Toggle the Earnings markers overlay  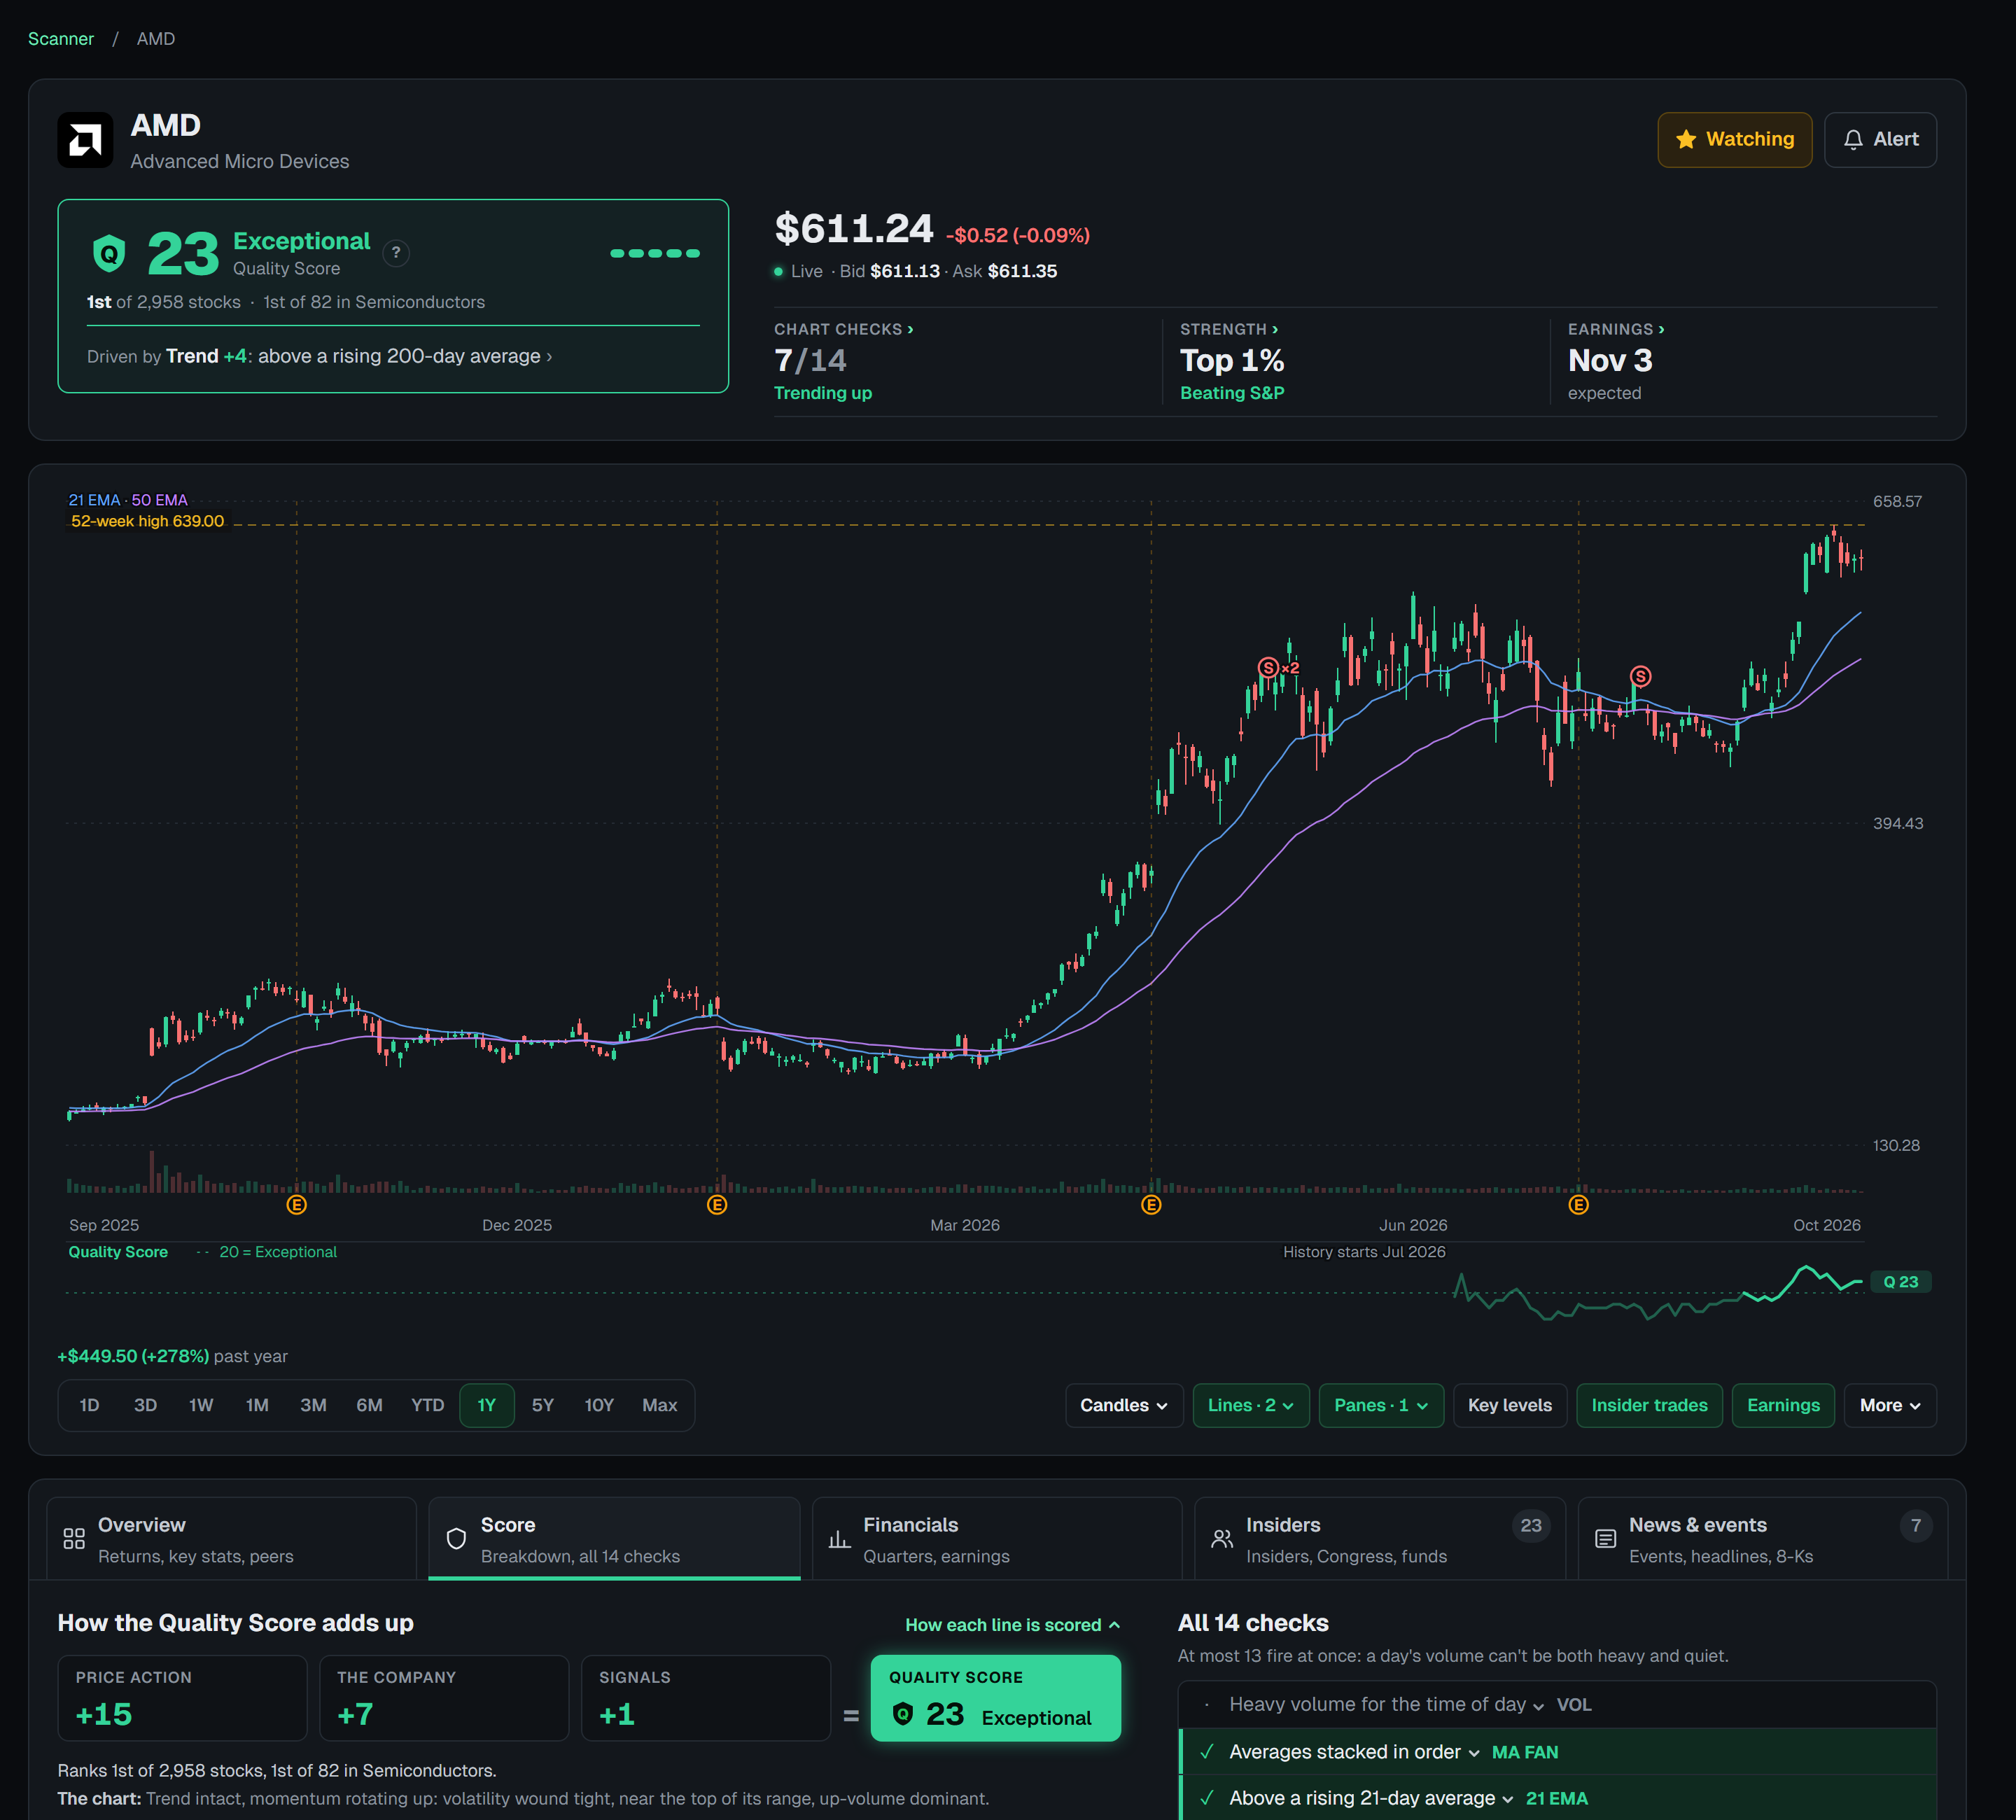click(1783, 1406)
